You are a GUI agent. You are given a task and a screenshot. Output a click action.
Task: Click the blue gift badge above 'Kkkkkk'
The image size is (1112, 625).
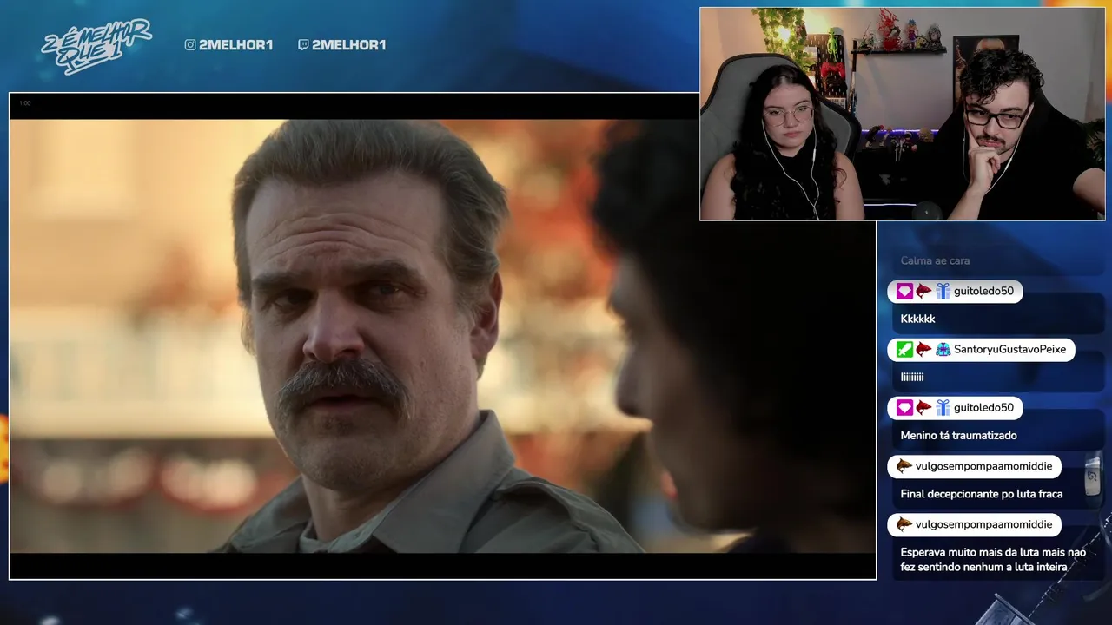pos(943,292)
